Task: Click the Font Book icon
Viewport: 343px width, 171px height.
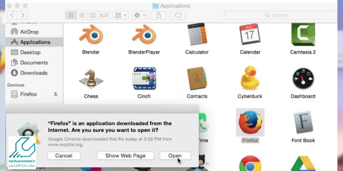Action: coord(303,124)
